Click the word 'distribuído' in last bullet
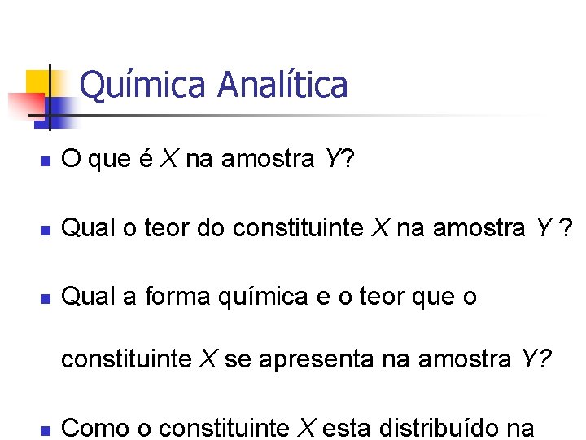Viewport: 586px width, 440px height. pos(439,427)
